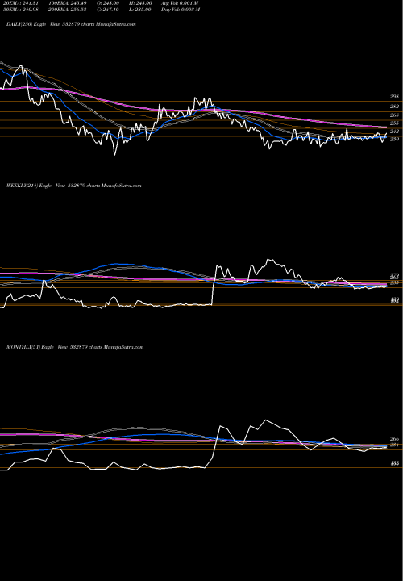403x581 pixels.
Task: Click the 254 price label on monthly chart
Action: point(394,445)
